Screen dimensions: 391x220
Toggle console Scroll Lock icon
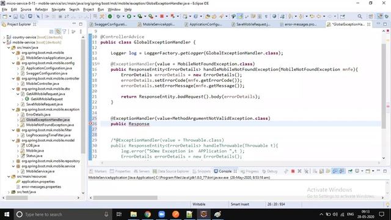tap(321, 171)
